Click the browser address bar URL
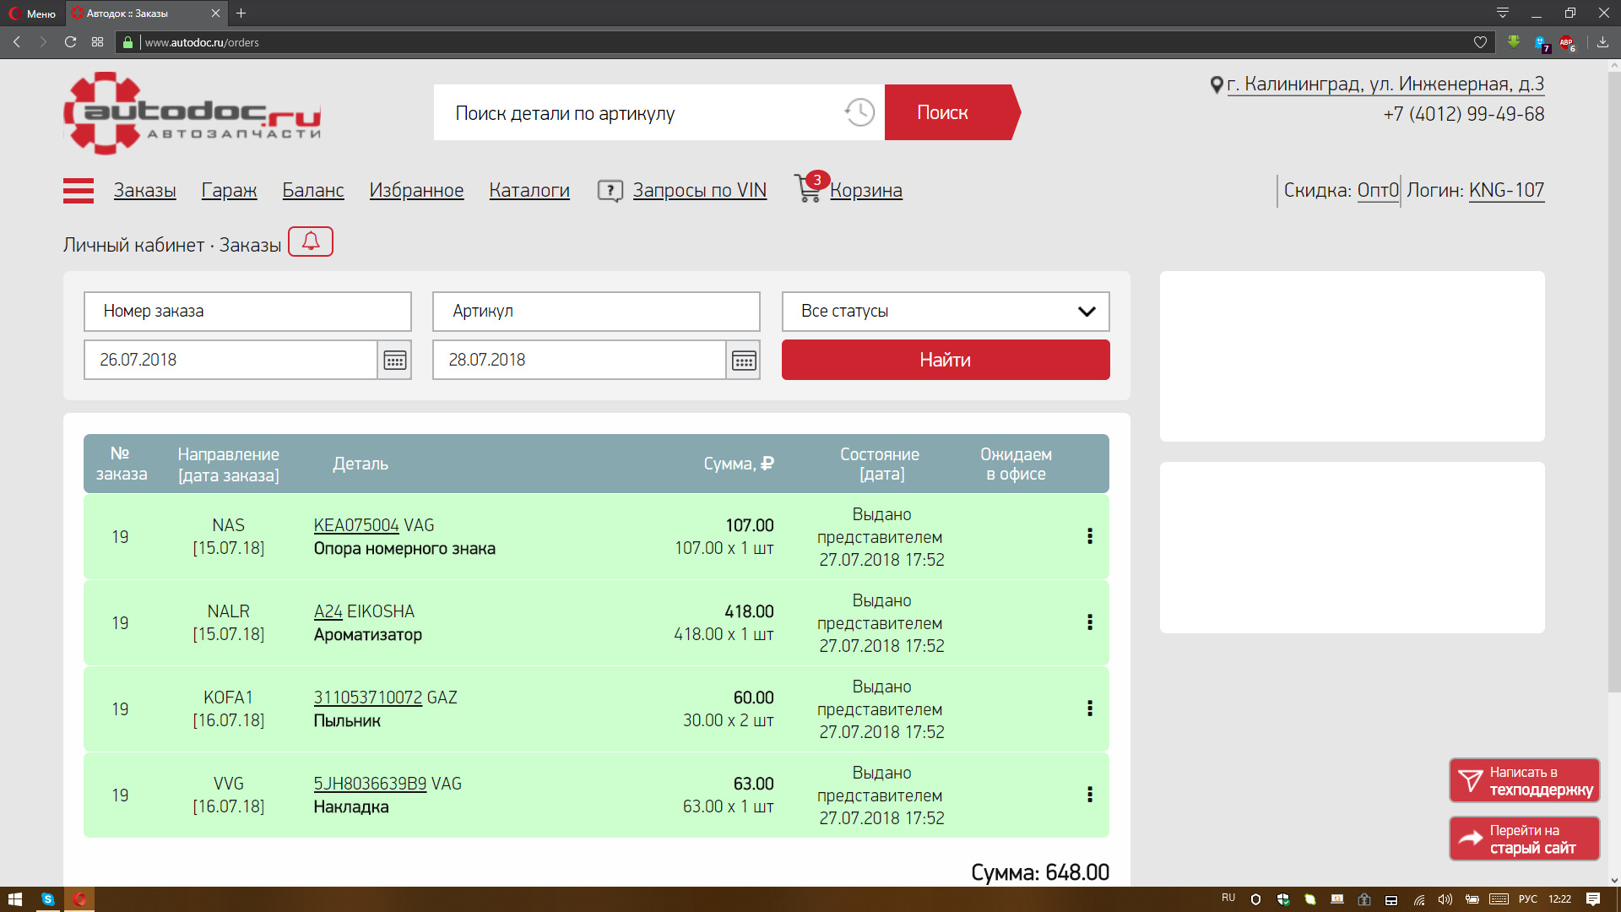This screenshot has width=1621, height=912. pos(202,42)
